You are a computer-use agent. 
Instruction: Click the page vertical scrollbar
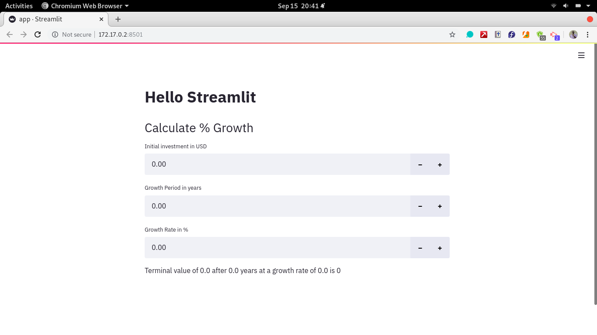(x=595, y=174)
